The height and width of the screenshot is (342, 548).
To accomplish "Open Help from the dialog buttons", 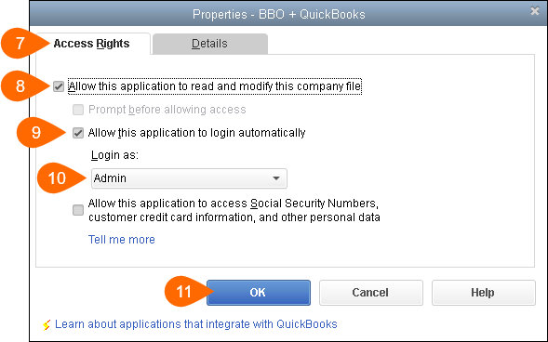I will 484,293.
